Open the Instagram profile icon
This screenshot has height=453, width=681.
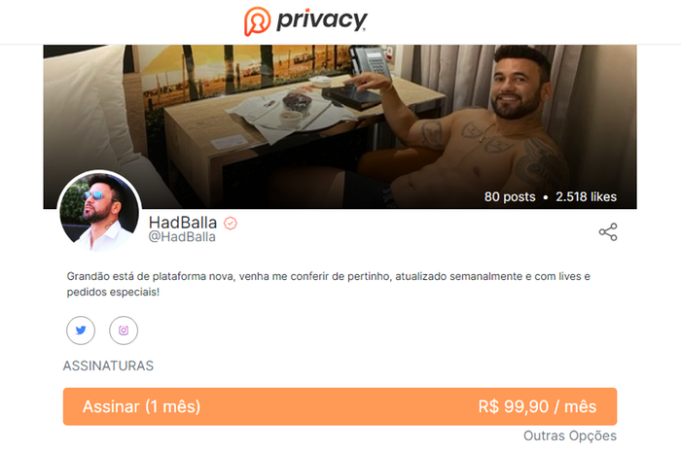[x=124, y=331]
